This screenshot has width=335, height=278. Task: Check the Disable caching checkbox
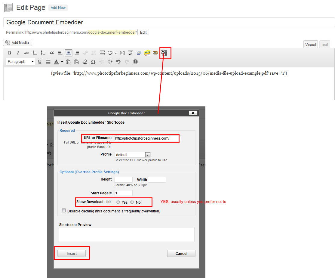[64, 211]
